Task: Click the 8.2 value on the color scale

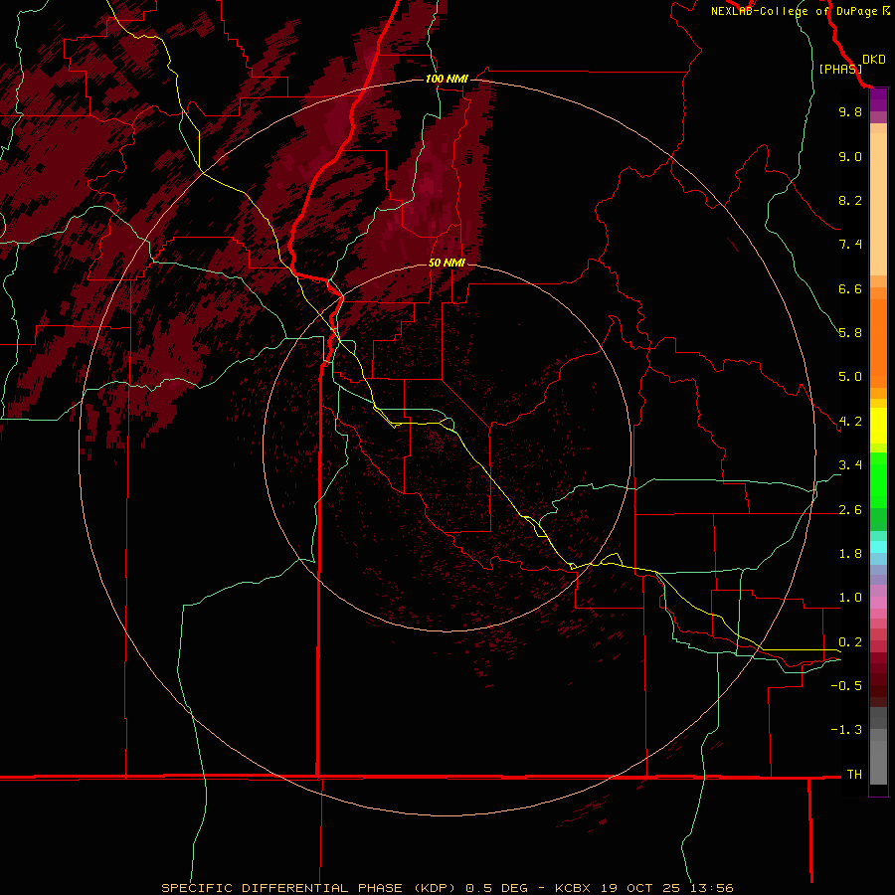Action: 850,200
